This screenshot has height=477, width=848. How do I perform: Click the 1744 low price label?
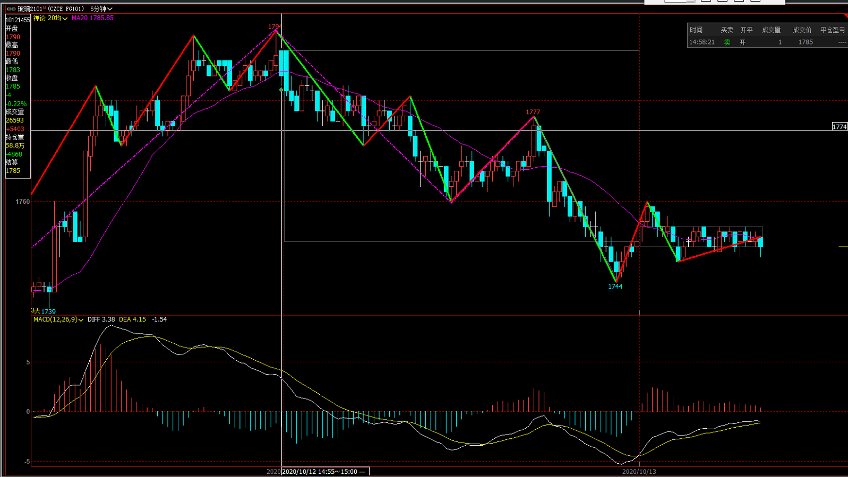(615, 287)
